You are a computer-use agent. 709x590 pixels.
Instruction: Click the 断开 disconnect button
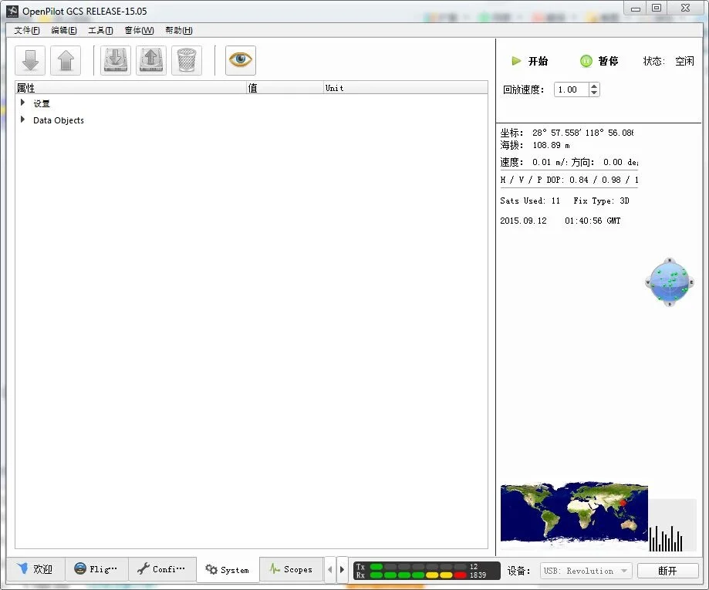667,571
